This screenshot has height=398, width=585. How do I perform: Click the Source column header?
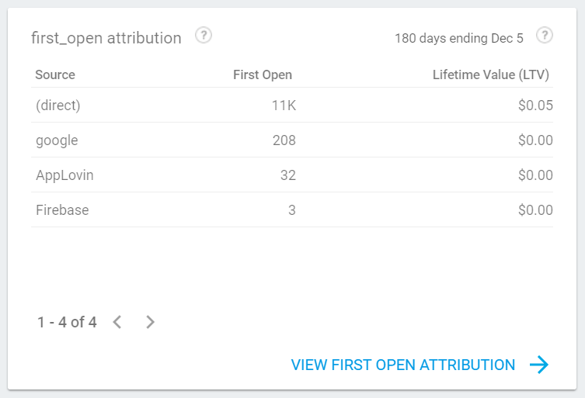[55, 75]
